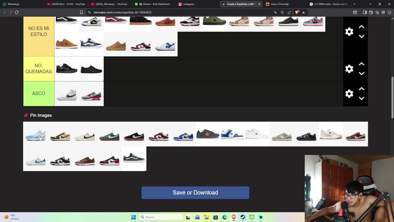
Task: Select the wheat Air Force 1 in NO ES MI ESTILO
Action: click(116, 44)
